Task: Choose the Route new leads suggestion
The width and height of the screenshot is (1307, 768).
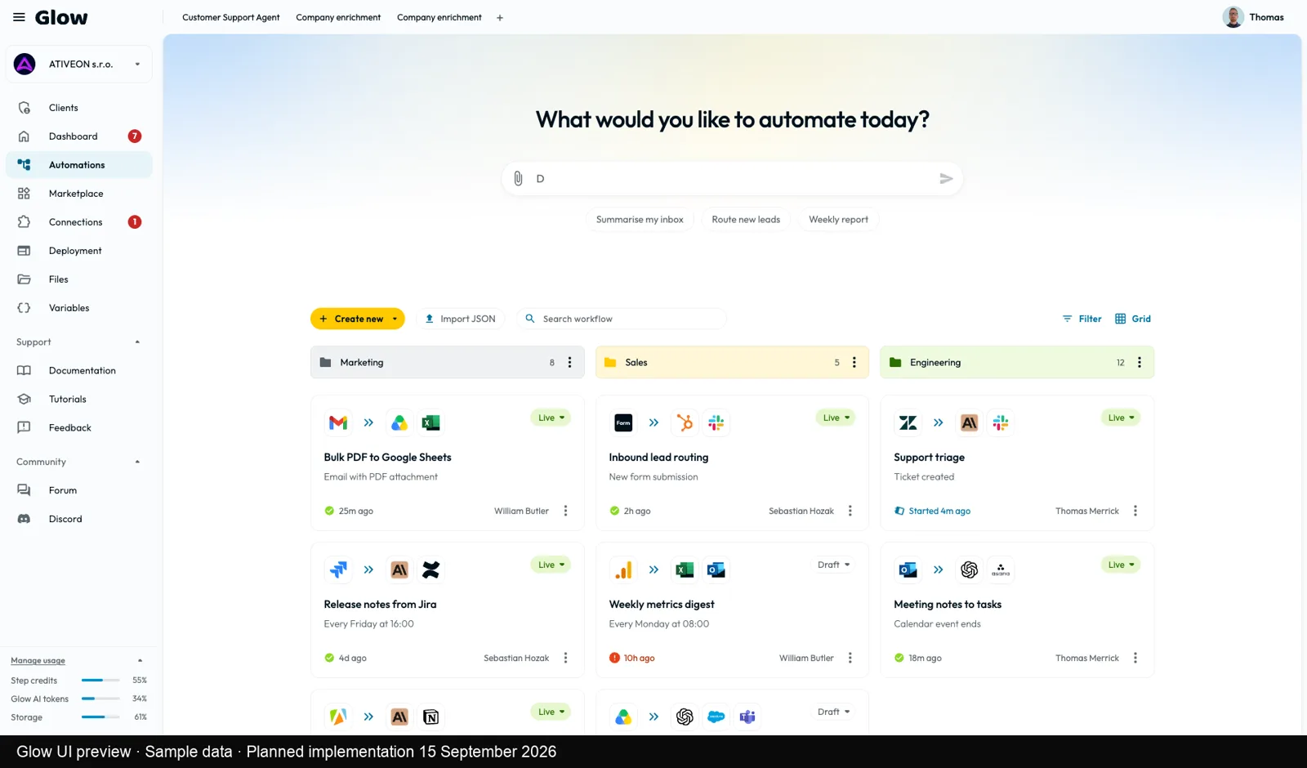Action: coord(746,219)
